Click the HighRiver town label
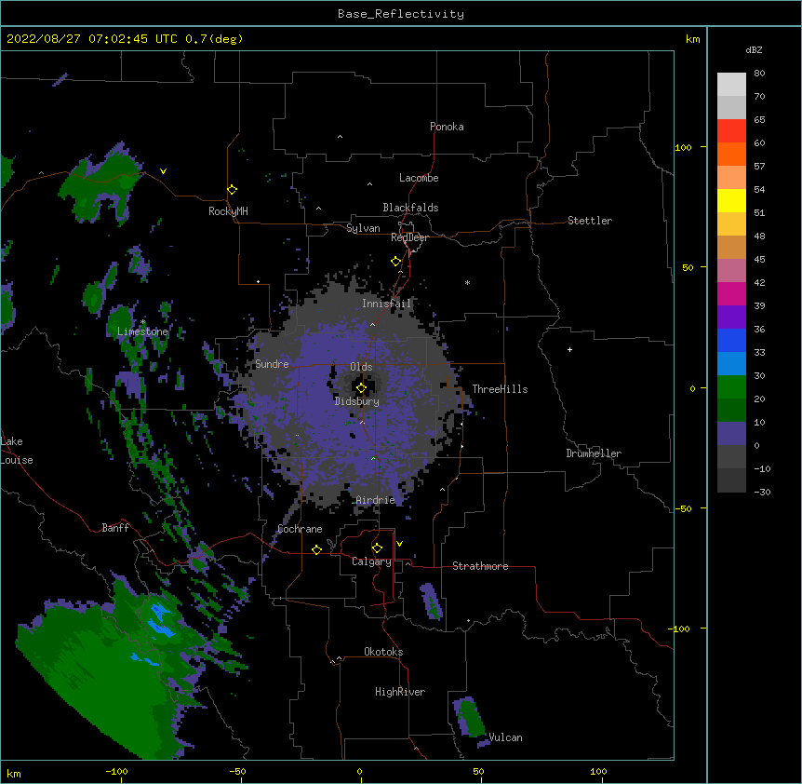The image size is (802, 784). point(400,692)
